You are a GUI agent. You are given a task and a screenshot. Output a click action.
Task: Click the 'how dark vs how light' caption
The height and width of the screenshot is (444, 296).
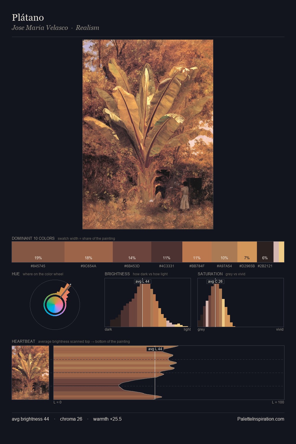150,274
